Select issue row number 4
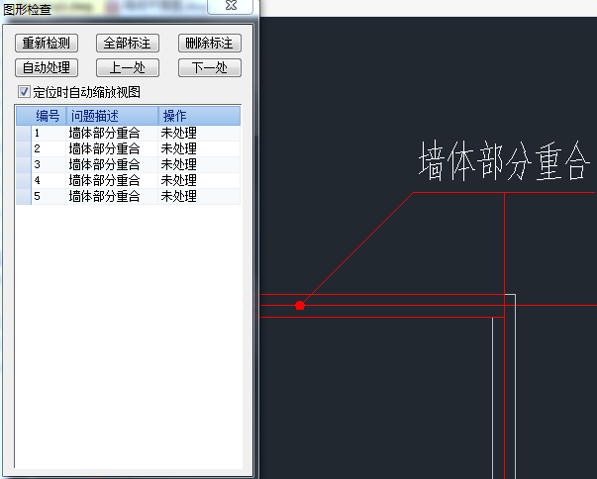The image size is (597, 479). pos(129,180)
